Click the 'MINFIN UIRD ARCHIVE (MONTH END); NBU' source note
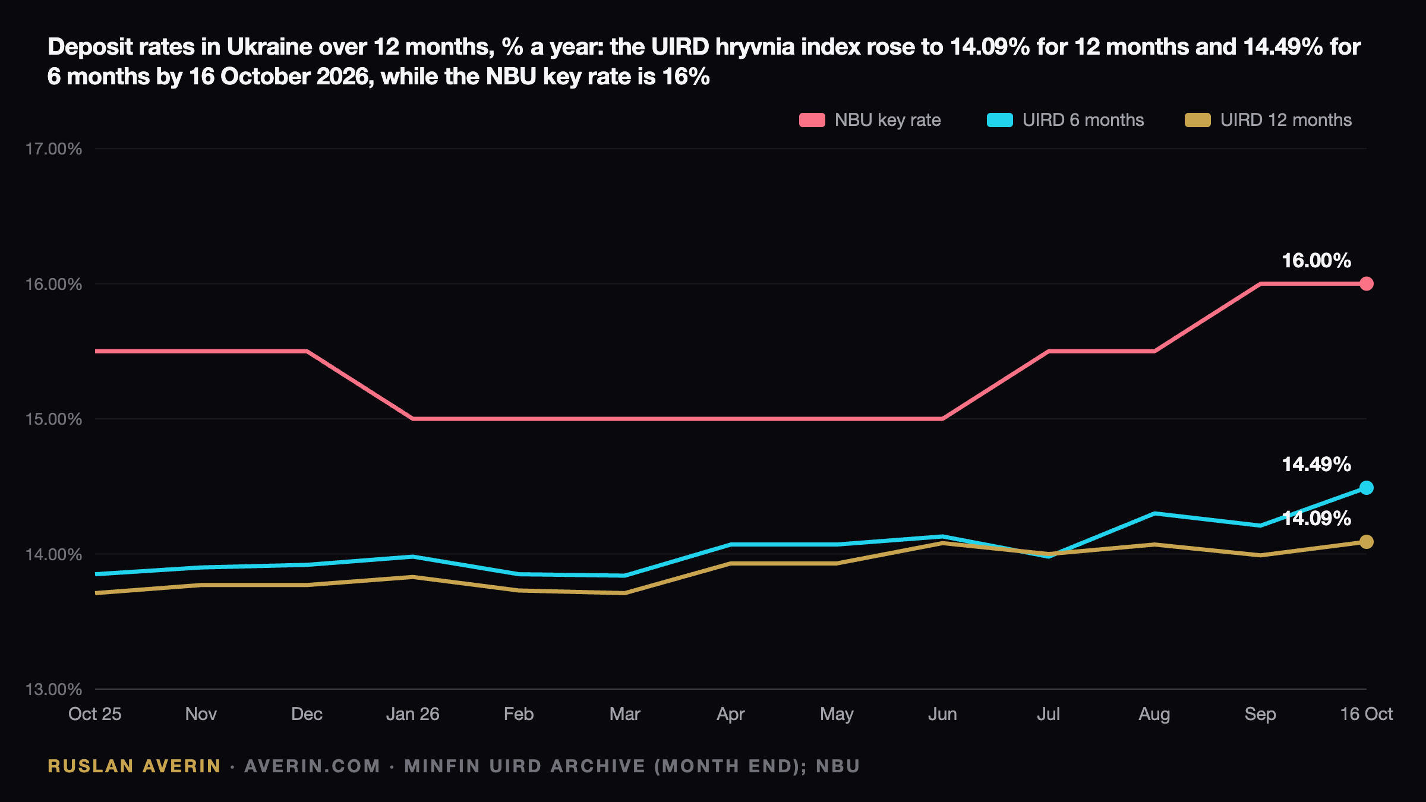Image resolution: width=1426 pixels, height=802 pixels. pos(632,766)
